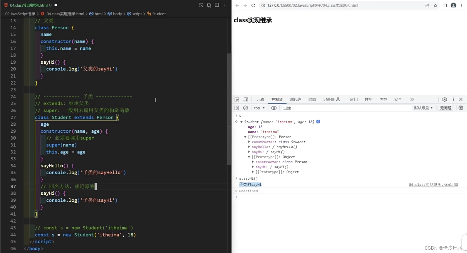Click the body breadcrumb item
This screenshot has height=253, width=467.
point(115,14)
